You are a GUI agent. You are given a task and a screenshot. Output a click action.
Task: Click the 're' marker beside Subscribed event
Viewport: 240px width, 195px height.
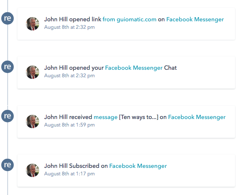pyautogui.click(x=7, y=165)
